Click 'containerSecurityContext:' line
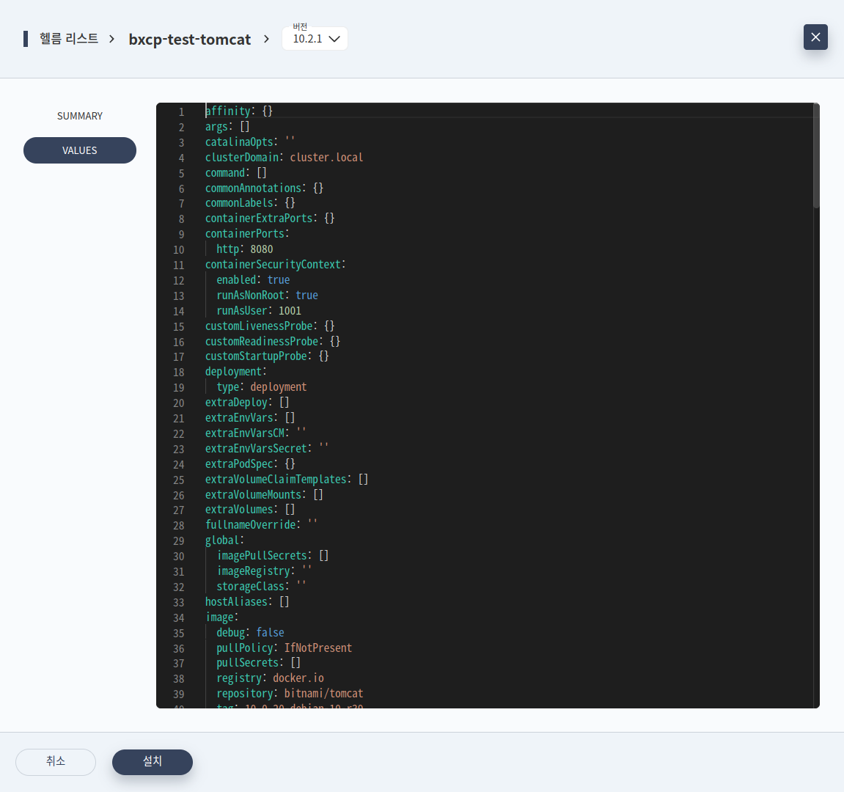The width and height of the screenshot is (844, 792). [x=275, y=264]
